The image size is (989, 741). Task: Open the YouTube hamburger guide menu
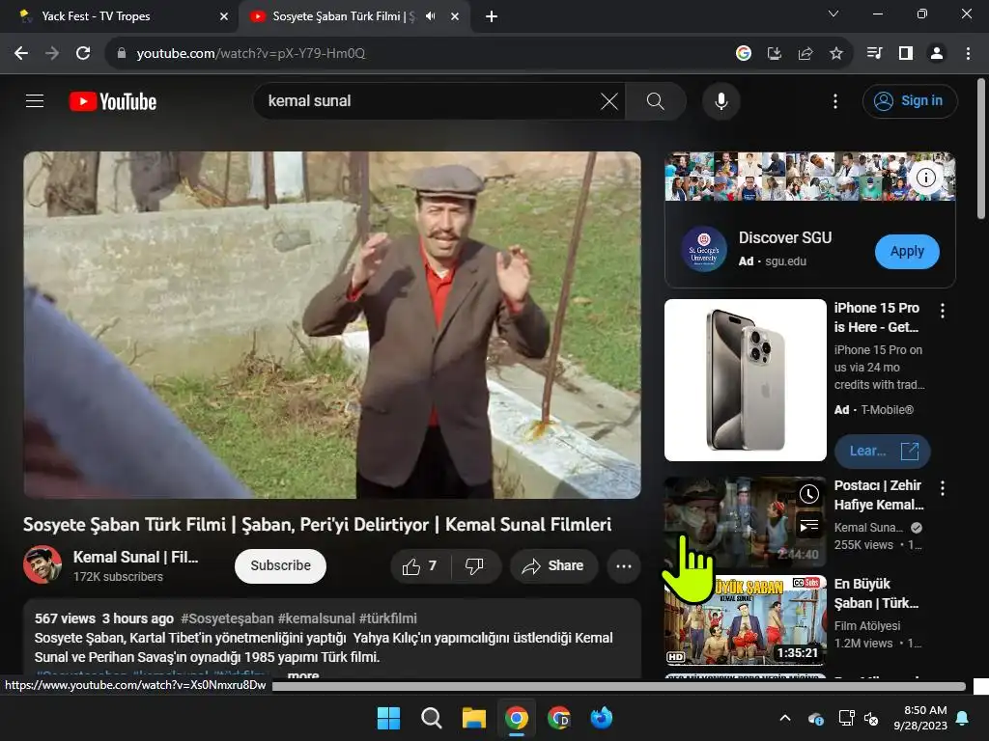[35, 100]
